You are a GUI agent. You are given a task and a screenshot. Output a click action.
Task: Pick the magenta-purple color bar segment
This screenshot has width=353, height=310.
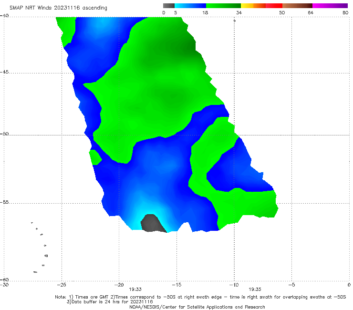click(330, 6)
